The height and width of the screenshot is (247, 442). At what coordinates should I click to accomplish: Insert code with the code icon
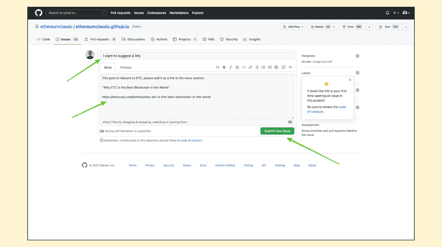click(x=244, y=67)
